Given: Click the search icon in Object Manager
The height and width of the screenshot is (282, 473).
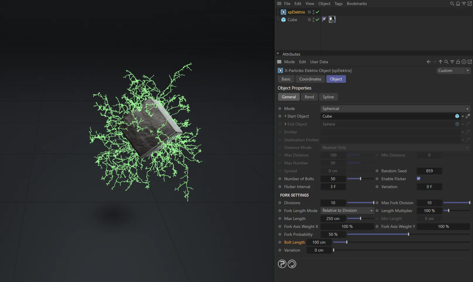Looking at the screenshot, I should (x=452, y=4).
